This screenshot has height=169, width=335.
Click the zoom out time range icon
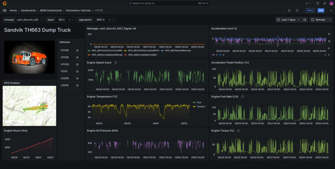(305, 20)
